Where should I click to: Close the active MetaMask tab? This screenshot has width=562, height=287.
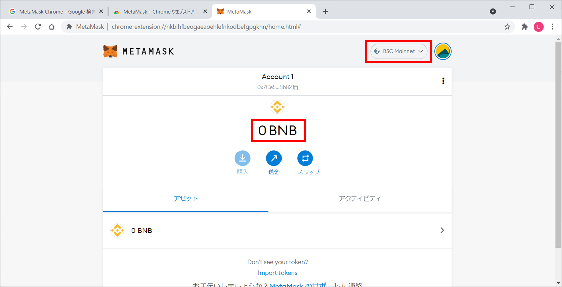point(309,11)
